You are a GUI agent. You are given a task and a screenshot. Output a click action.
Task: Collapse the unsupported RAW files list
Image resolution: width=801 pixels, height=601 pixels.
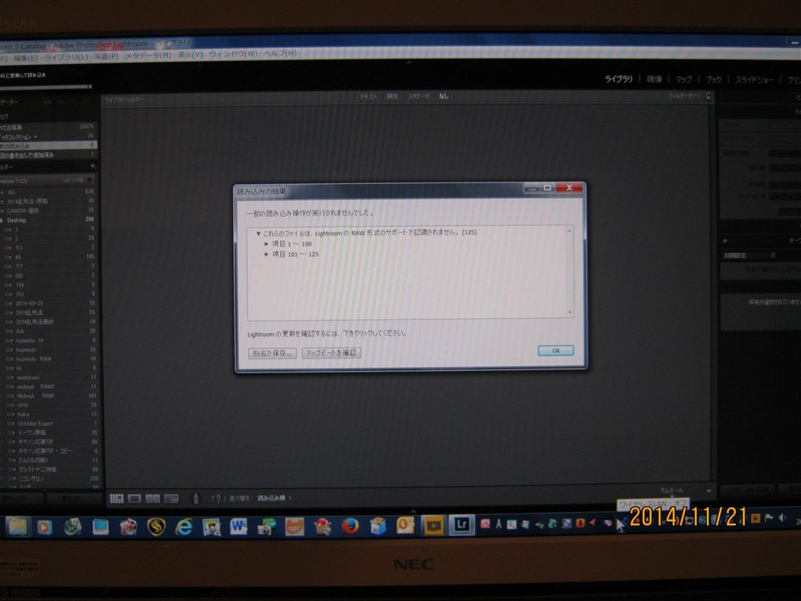point(258,233)
